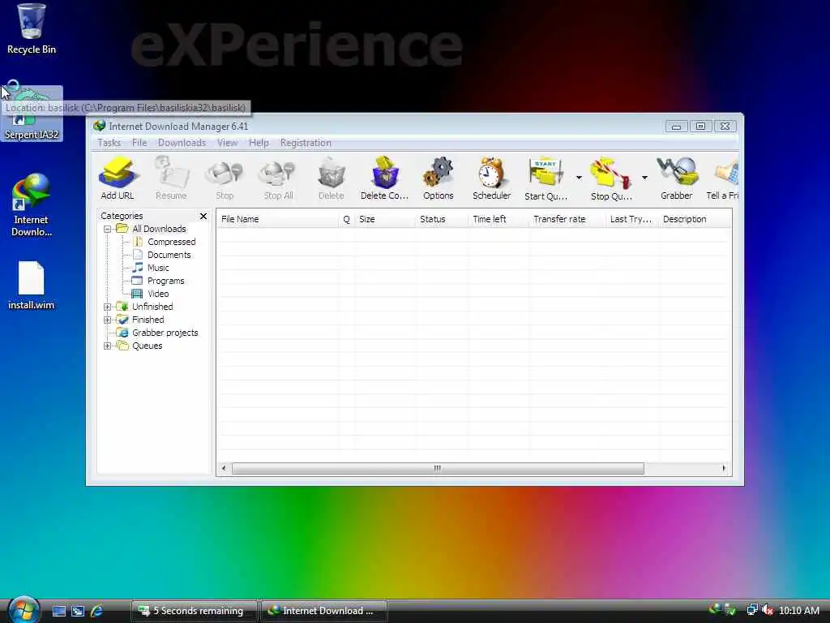The image size is (830, 623).
Task: Select the Documents category
Action: pyautogui.click(x=169, y=255)
